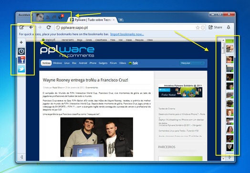Open Blogs in SAPO top bar
The image size is (250, 173).
click(80, 40)
